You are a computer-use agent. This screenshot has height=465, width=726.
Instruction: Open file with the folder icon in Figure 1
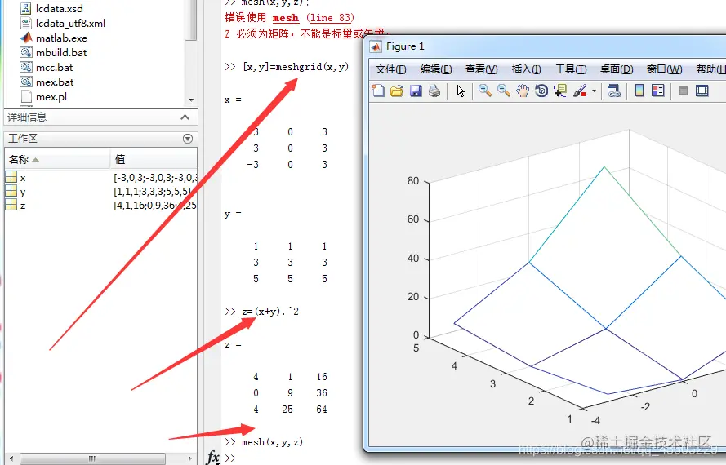[x=397, y=91]
